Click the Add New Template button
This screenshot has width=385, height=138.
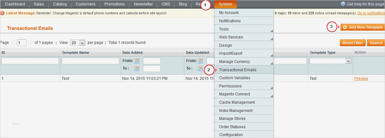[363, 27]
